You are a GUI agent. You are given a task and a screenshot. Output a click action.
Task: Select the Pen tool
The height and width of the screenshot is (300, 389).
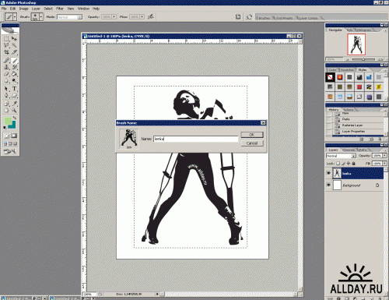6,96
